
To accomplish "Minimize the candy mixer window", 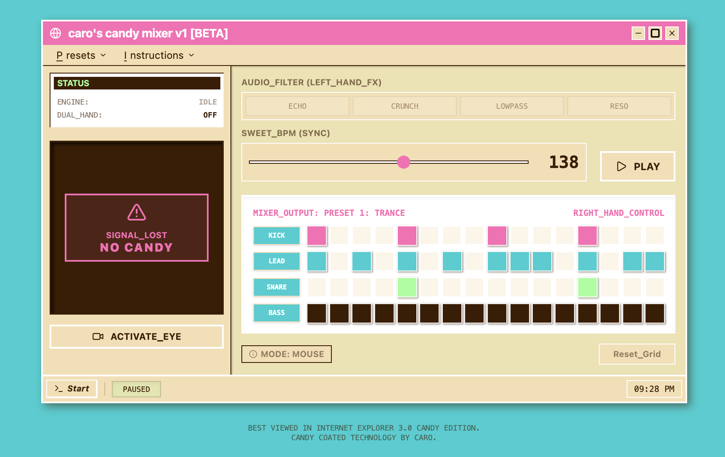I will coord(638,33).
